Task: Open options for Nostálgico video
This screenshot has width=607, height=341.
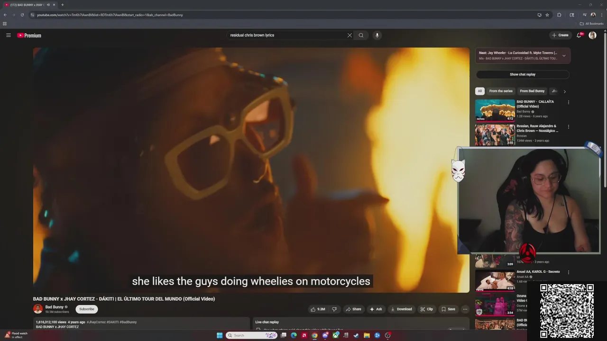Action: 569,127
